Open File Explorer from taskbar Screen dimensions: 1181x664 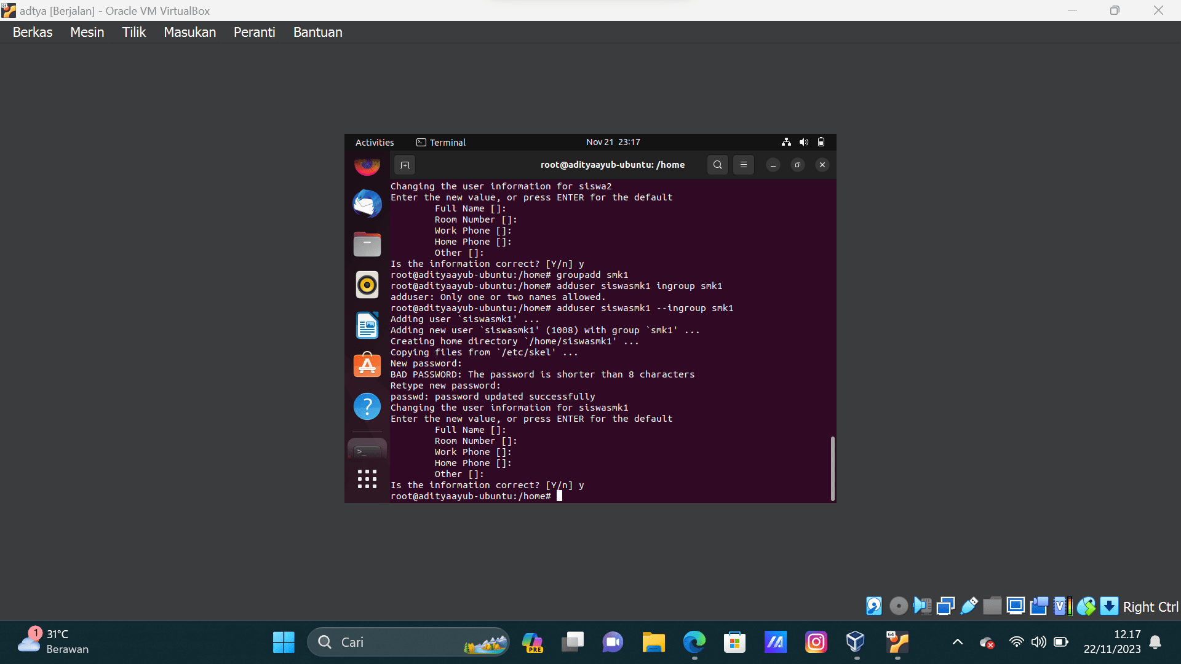[x=653, y=642]
